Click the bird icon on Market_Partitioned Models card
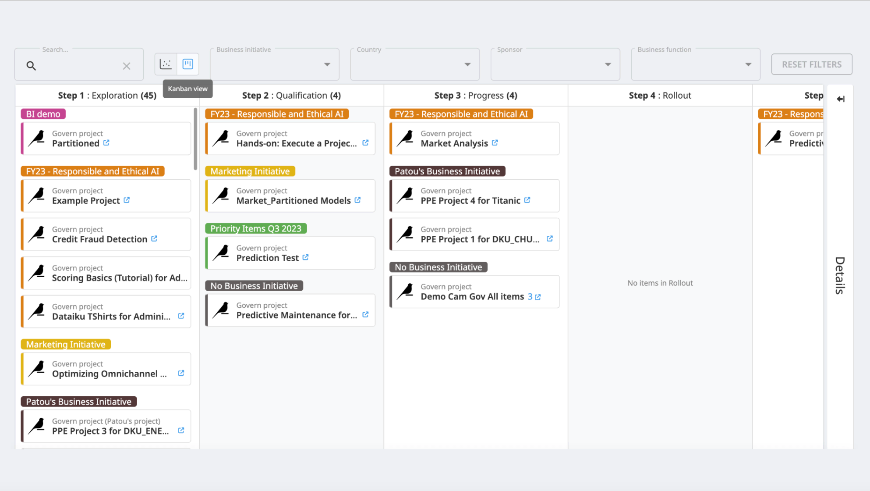The image size is (870, 491). (221, 196)
